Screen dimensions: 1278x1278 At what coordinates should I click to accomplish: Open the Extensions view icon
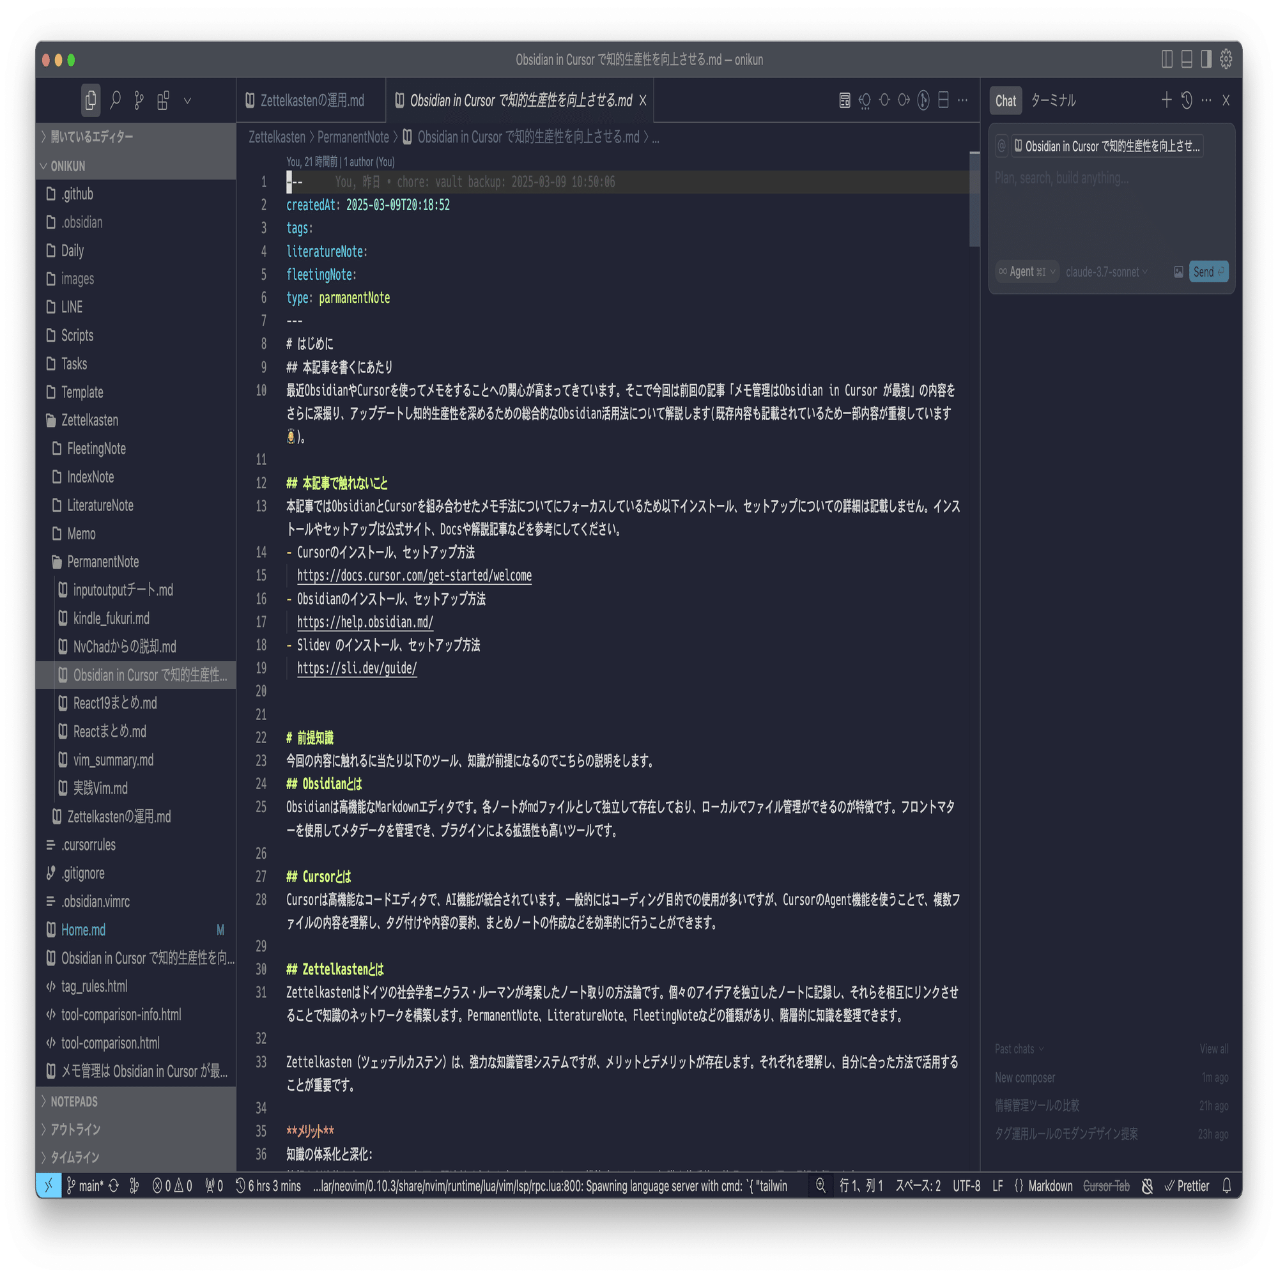[164, 100]
